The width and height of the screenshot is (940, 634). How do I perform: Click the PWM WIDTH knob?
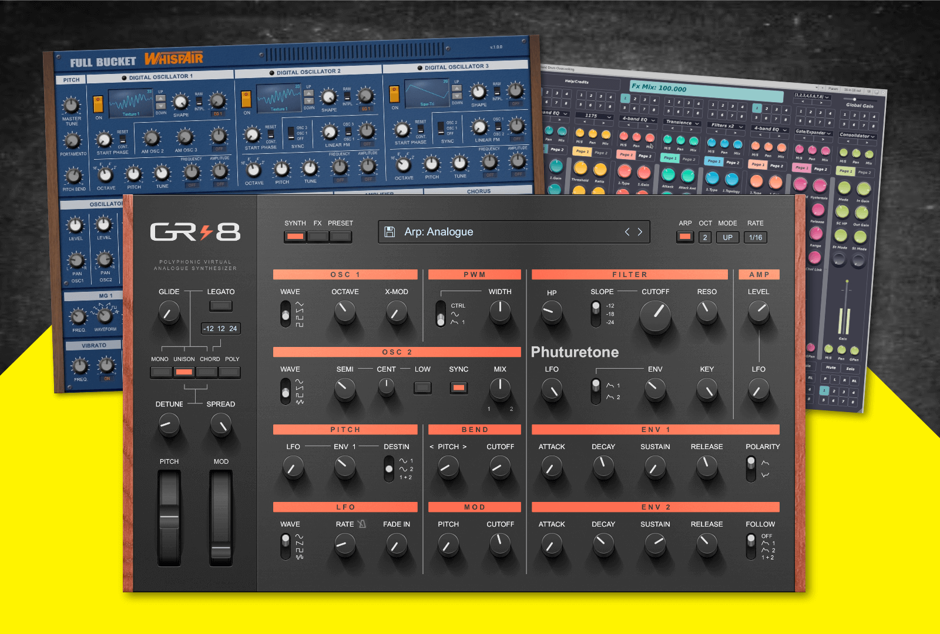click(500, 312)
